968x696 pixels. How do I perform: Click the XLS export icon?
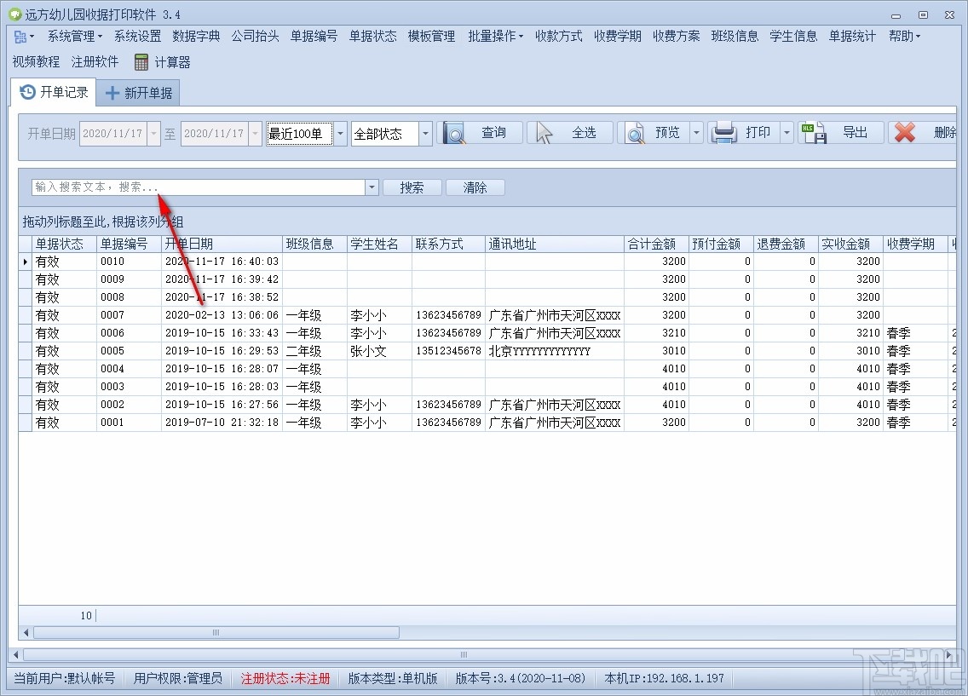click(814, 133)
